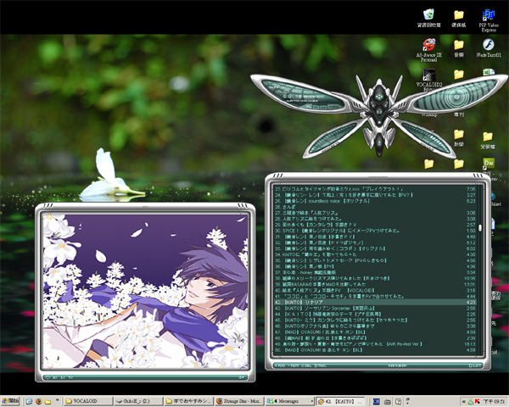Viewport: 509px width, 407px height.
Task: Select track 25 soundless voice
Action: (375, 201)
